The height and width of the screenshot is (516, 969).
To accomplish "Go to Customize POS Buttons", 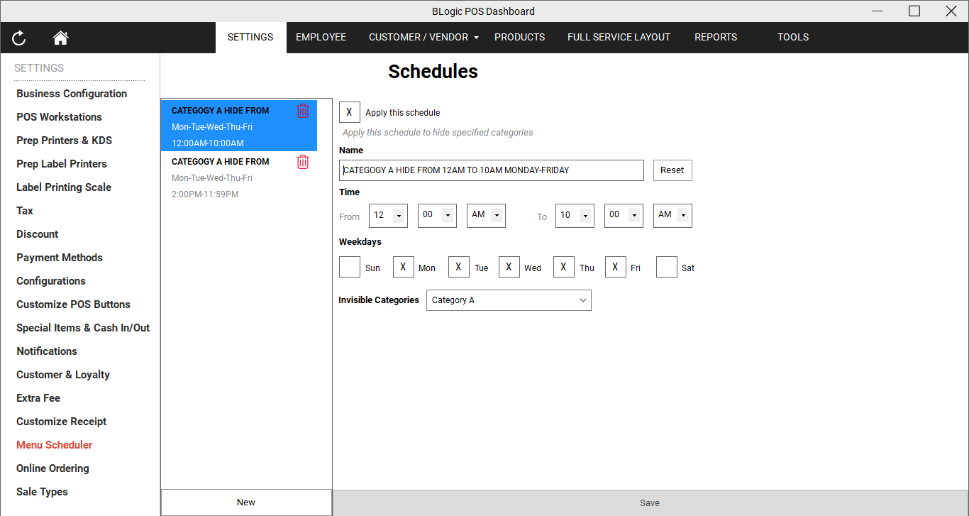I will pos(73,304).
